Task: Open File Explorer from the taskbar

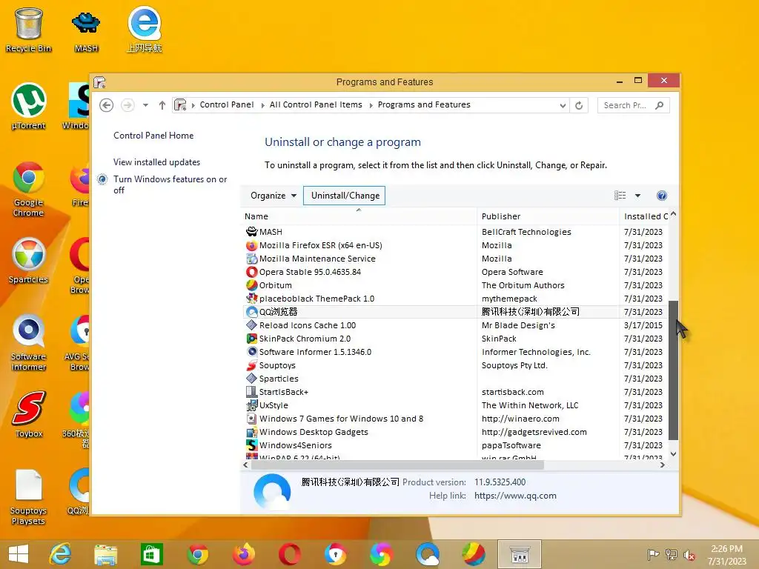Action: tap(105, 554)
